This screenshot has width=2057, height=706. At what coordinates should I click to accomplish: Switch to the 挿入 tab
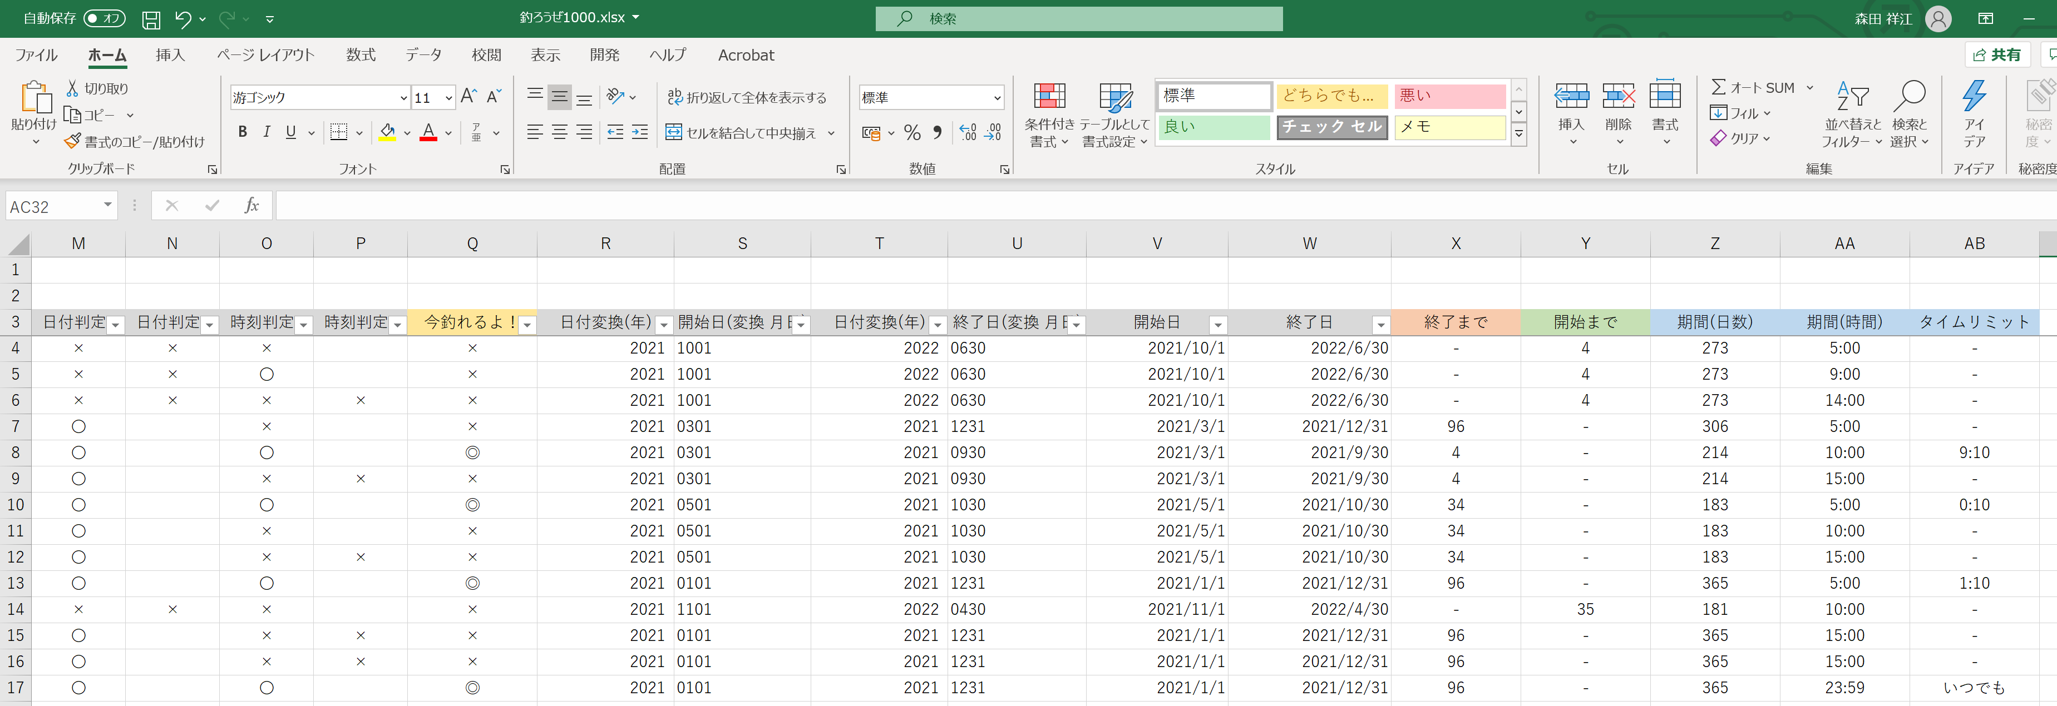click(170, 55)
